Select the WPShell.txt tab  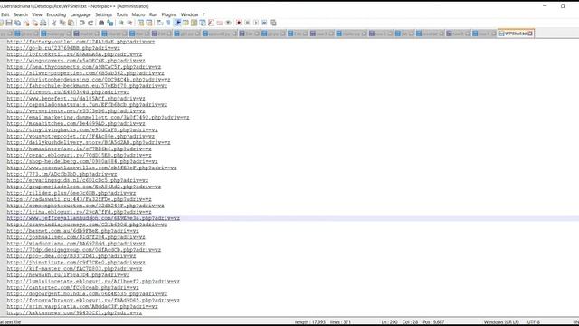(x=515, y=34)
